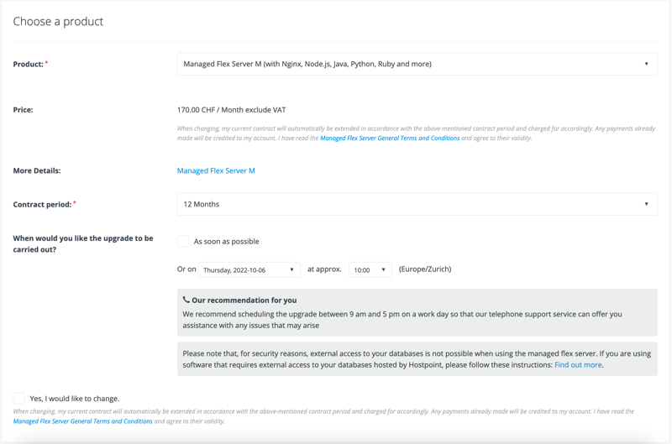Viewport: 672px width, 444px height.
Task: Open Managed Flex Server M details link
Action: tap(216, 170)
